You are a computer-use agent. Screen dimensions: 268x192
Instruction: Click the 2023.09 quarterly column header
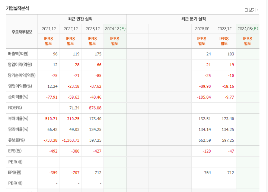(x=202, y=29)
